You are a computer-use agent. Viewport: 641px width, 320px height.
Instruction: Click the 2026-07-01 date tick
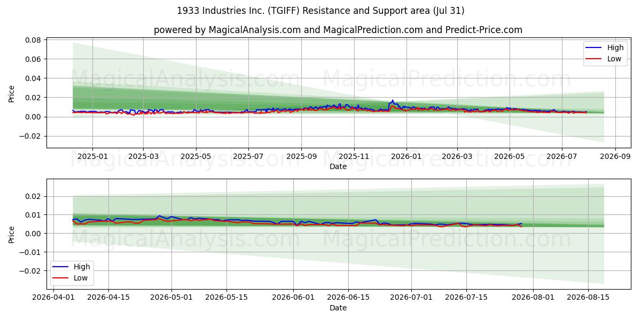(x=411, y=298)
